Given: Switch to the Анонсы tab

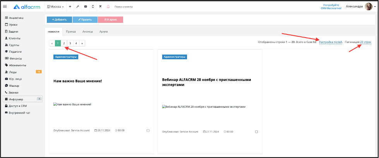Looking at the screenshot, I should (87, 32).
